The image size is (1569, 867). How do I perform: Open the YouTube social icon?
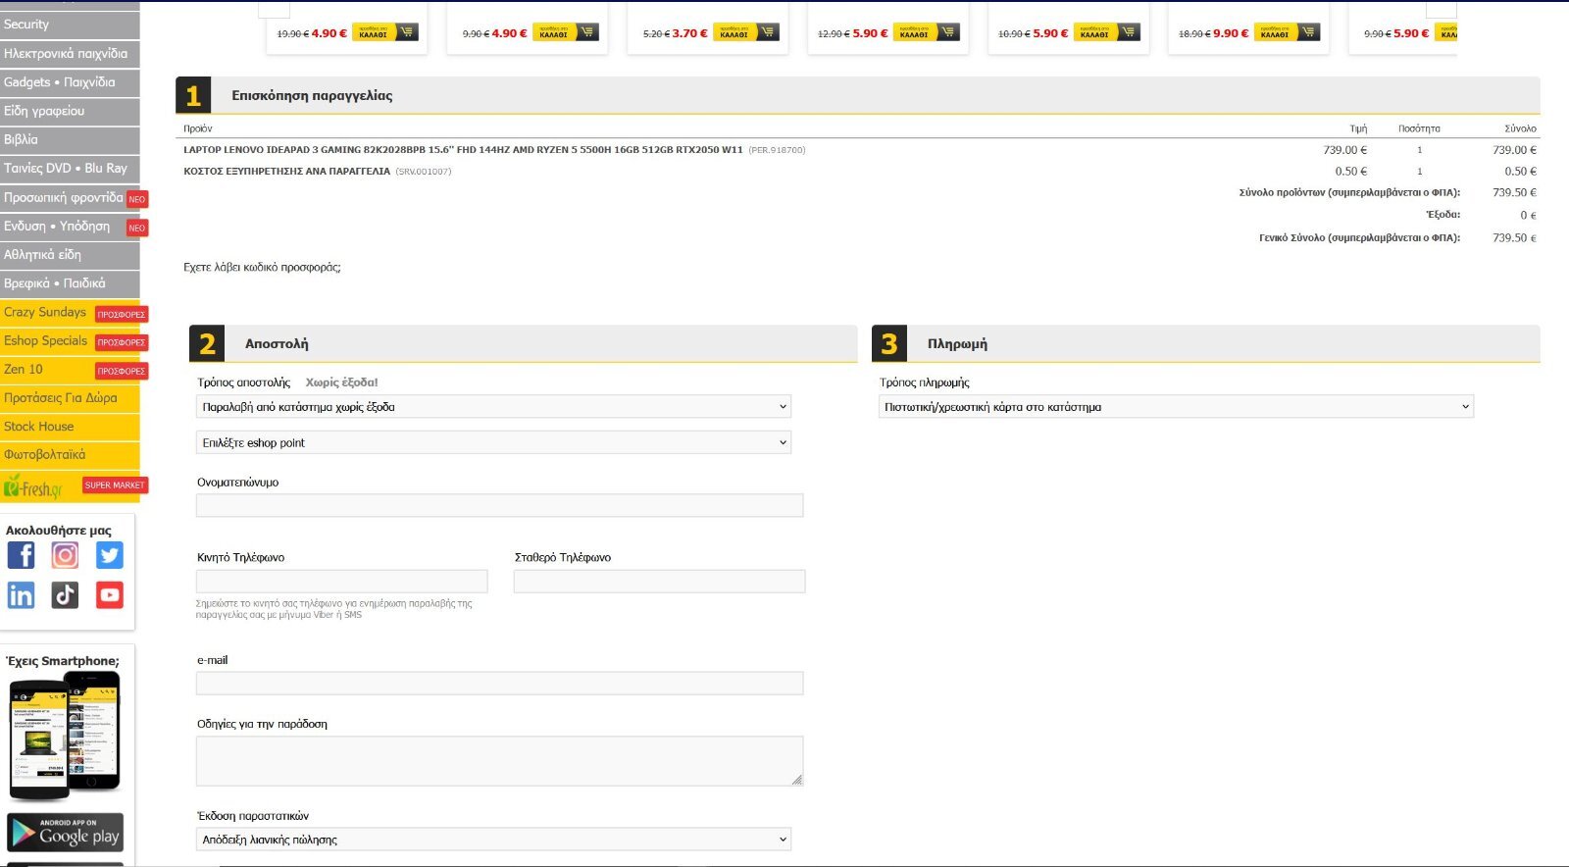click(x=110, y=595)
